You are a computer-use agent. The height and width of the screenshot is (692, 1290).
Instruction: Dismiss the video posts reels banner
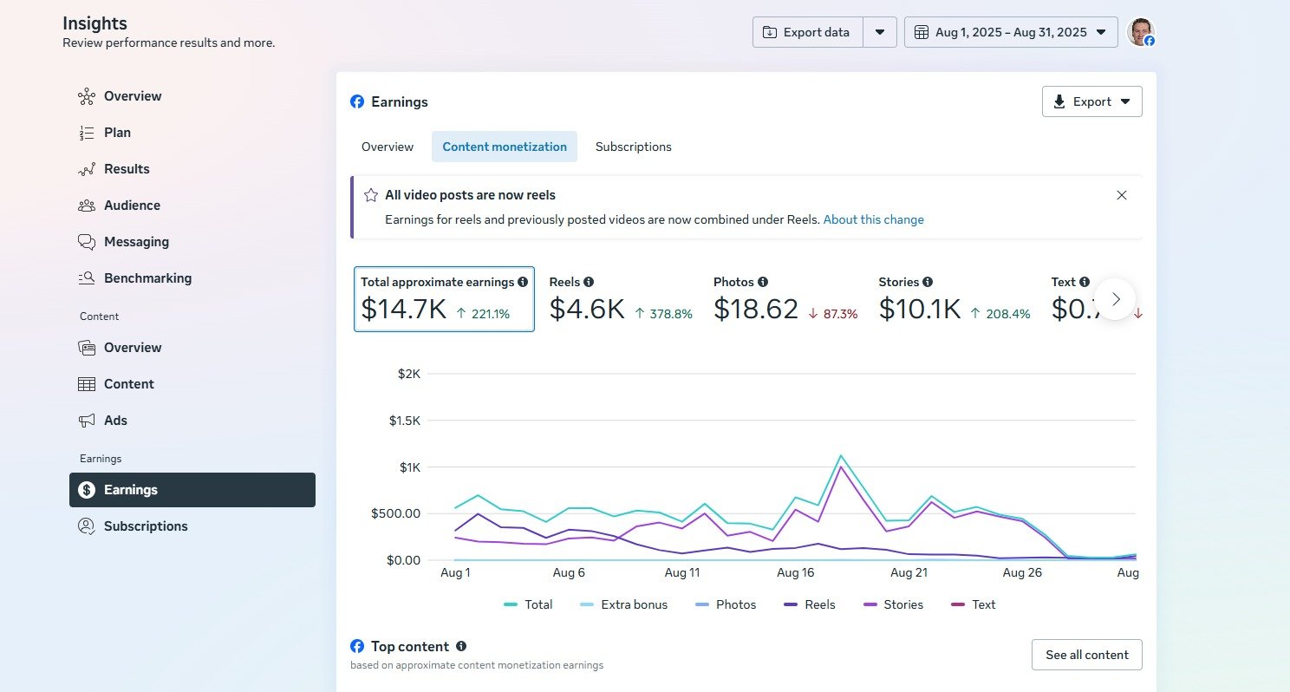[x=1121, y=195]
